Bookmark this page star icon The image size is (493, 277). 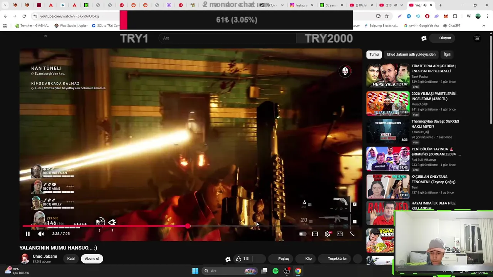click(387, 16)
